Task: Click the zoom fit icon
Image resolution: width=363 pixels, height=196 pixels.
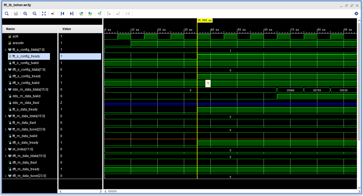Action: pyautogui.click(x=44, y=14)
